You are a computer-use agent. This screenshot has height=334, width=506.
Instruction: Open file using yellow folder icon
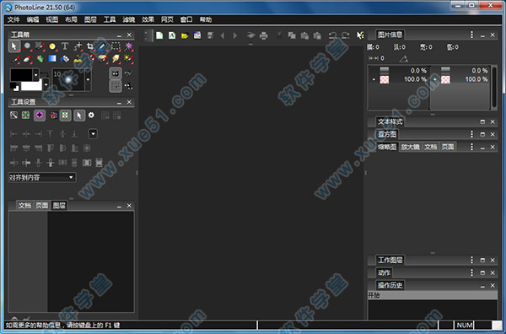pyautogui.click(x=185, y=35)
